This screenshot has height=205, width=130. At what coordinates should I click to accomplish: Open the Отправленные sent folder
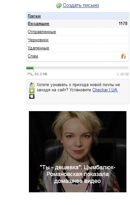coord(42,32)
